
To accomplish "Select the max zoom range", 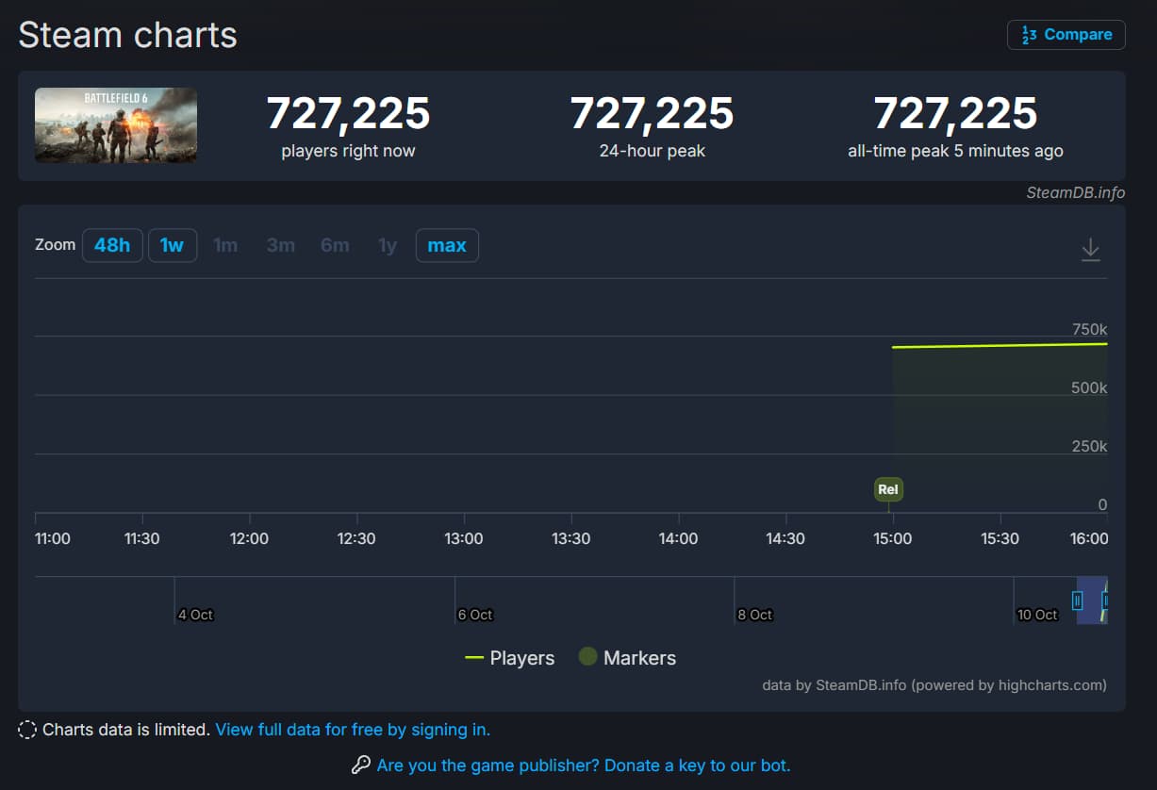I will pos(446,245).
